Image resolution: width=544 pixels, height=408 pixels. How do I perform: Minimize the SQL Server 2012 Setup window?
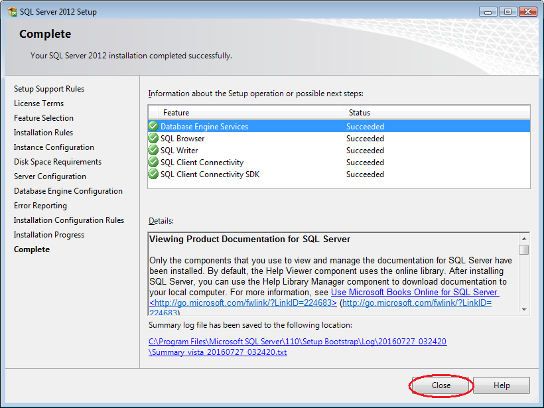pyautogui.click(x=488, y=12)
